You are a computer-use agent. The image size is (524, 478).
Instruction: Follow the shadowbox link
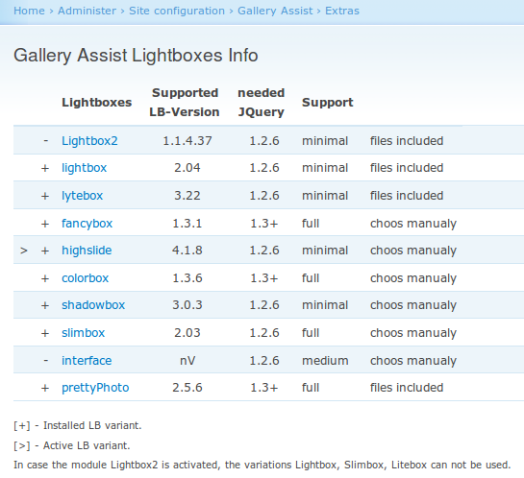[93, 305]
